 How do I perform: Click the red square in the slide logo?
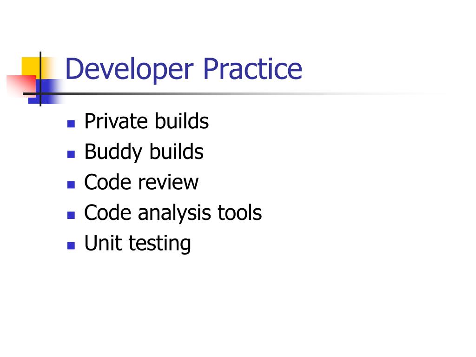coord(20,86)
